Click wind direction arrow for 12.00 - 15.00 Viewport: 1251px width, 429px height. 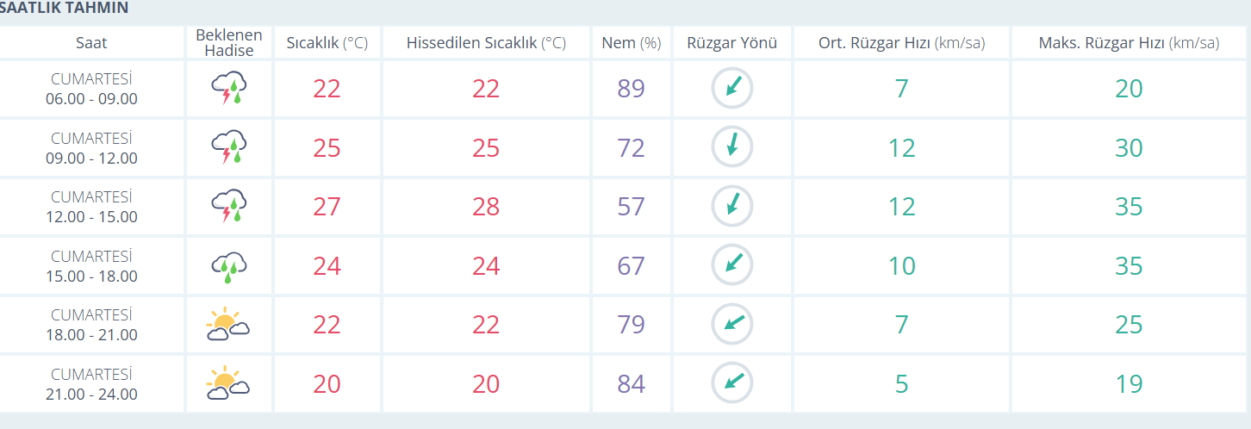click(x=732, y=206)
